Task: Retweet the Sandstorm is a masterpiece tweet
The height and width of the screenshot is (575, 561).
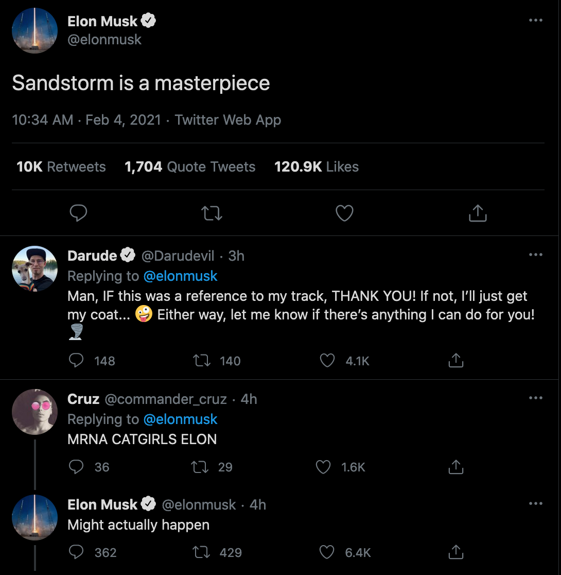Action: (x=212, y=213)
